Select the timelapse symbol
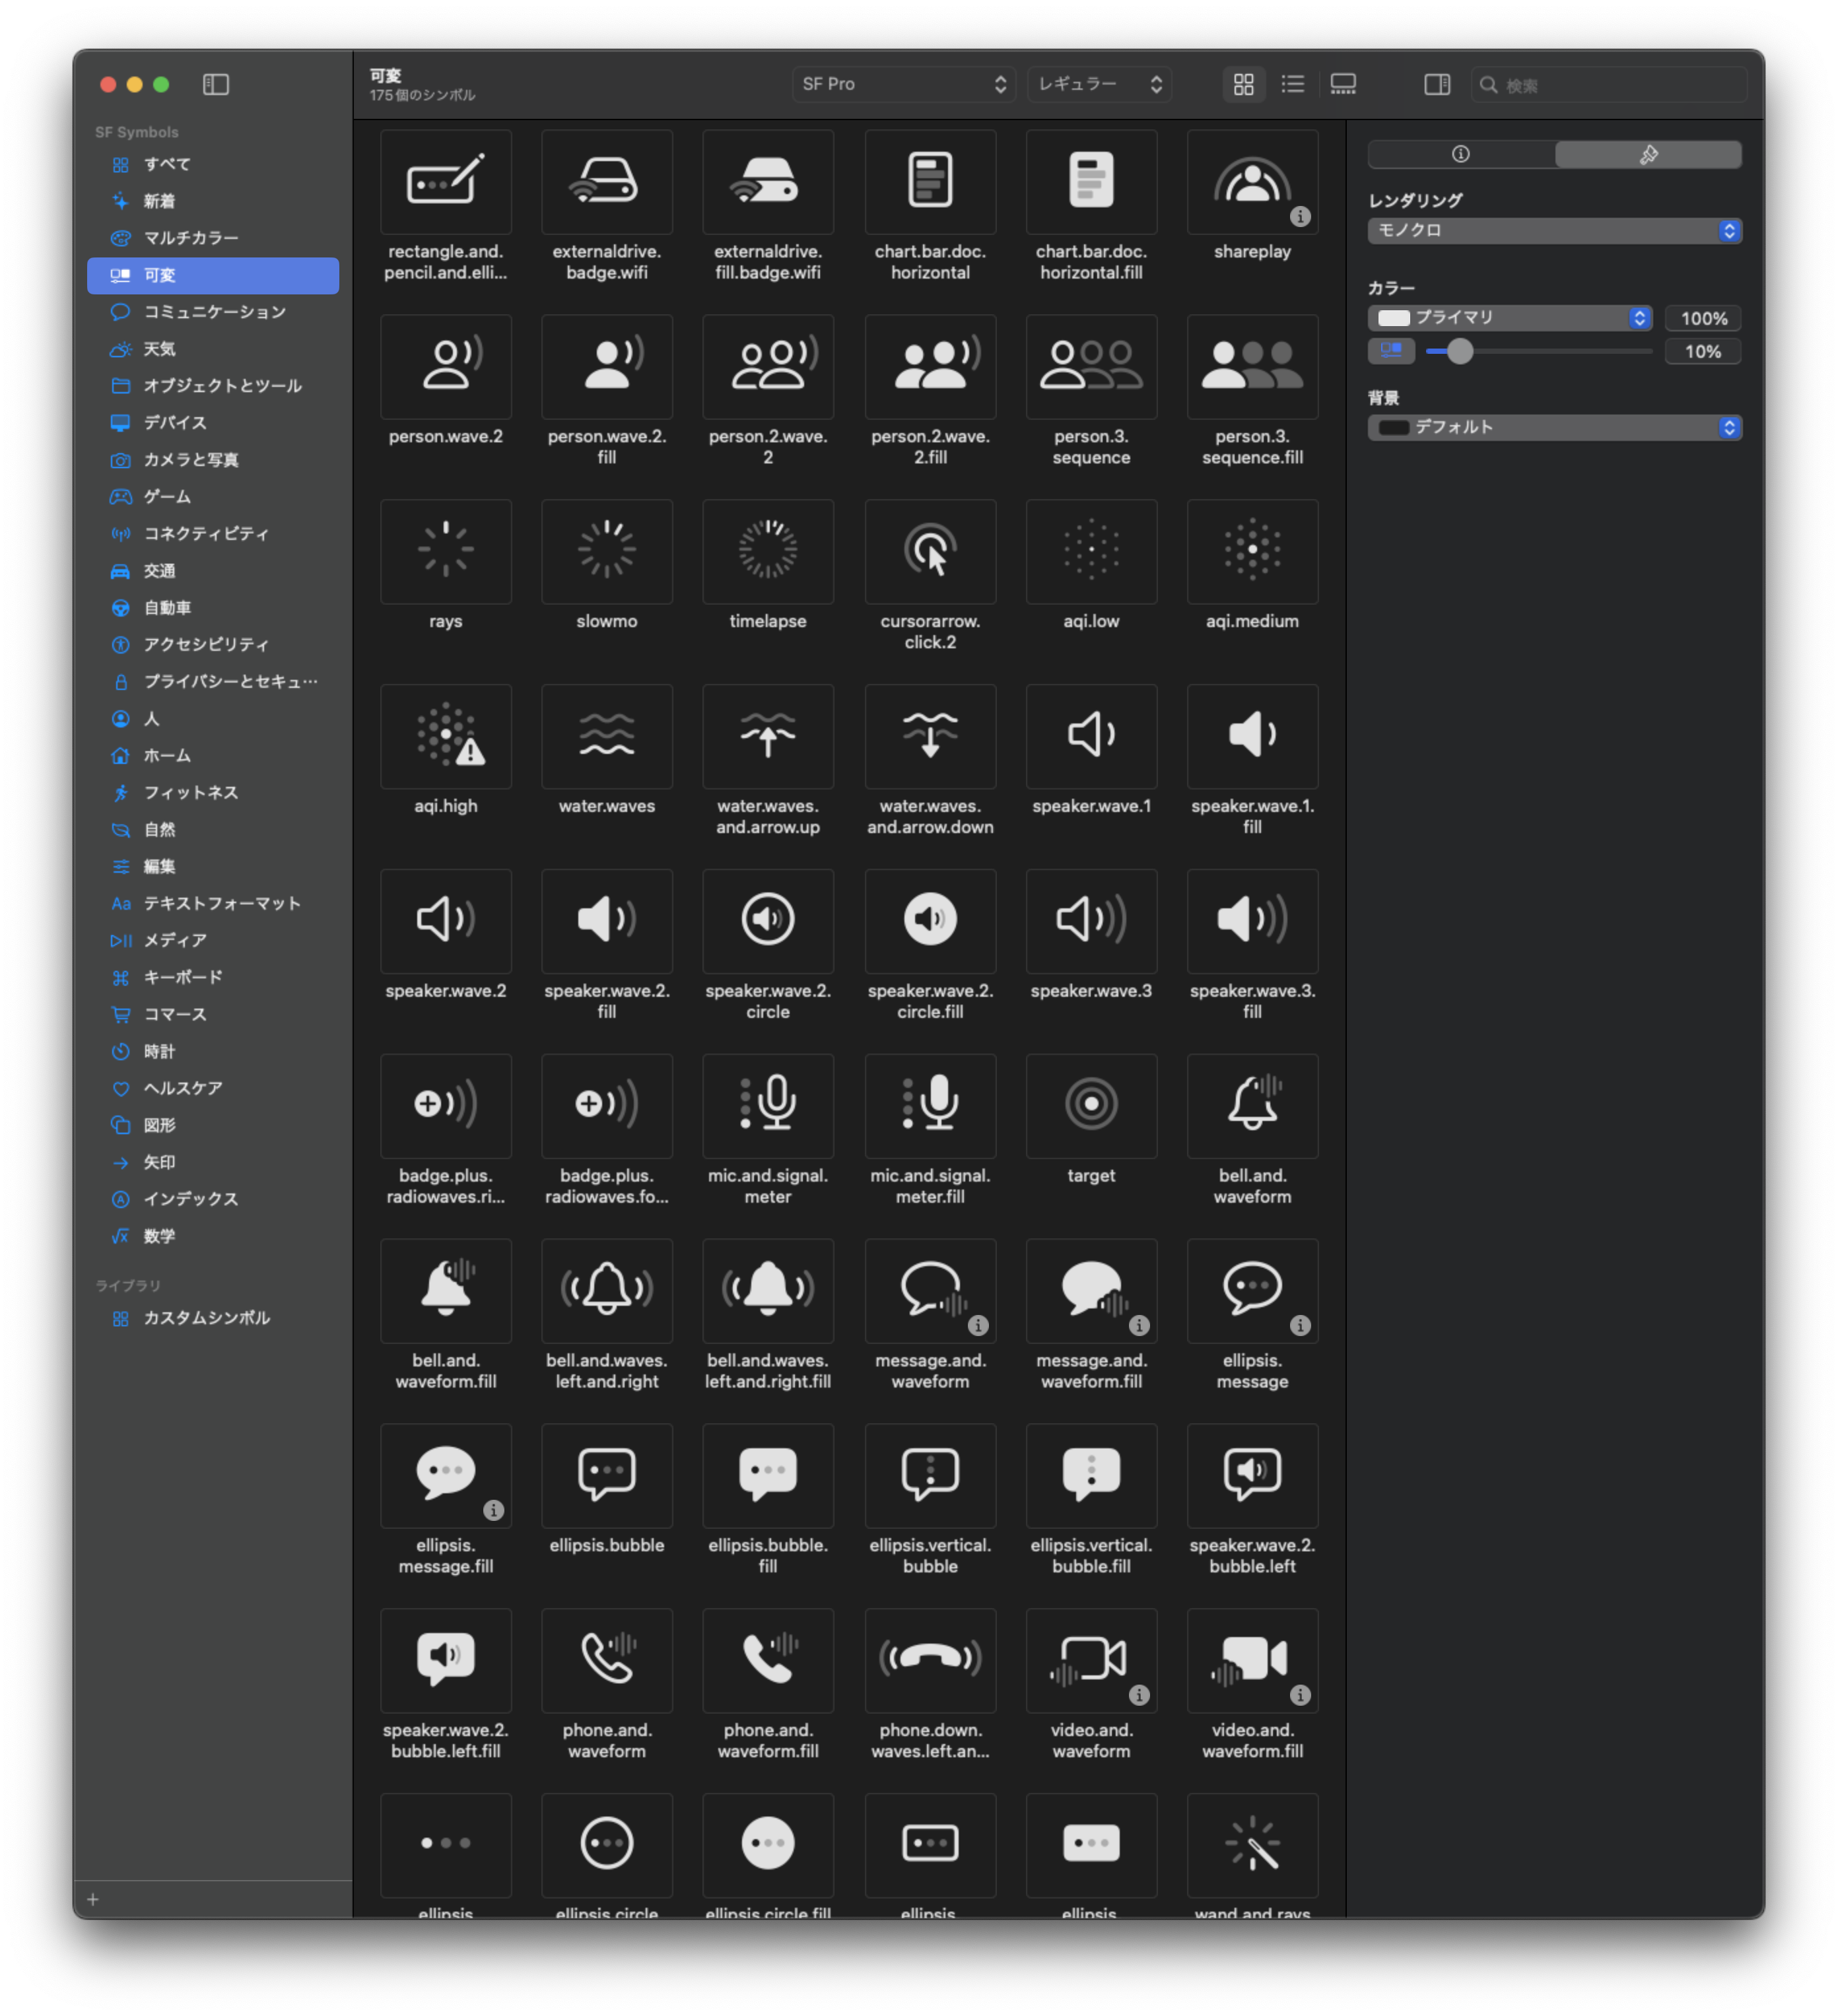 tap(767, 551)
